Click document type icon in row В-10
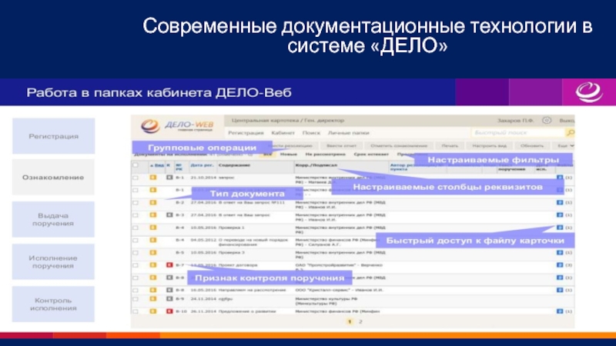Viewport: 616px width, 346px height. 152,311
